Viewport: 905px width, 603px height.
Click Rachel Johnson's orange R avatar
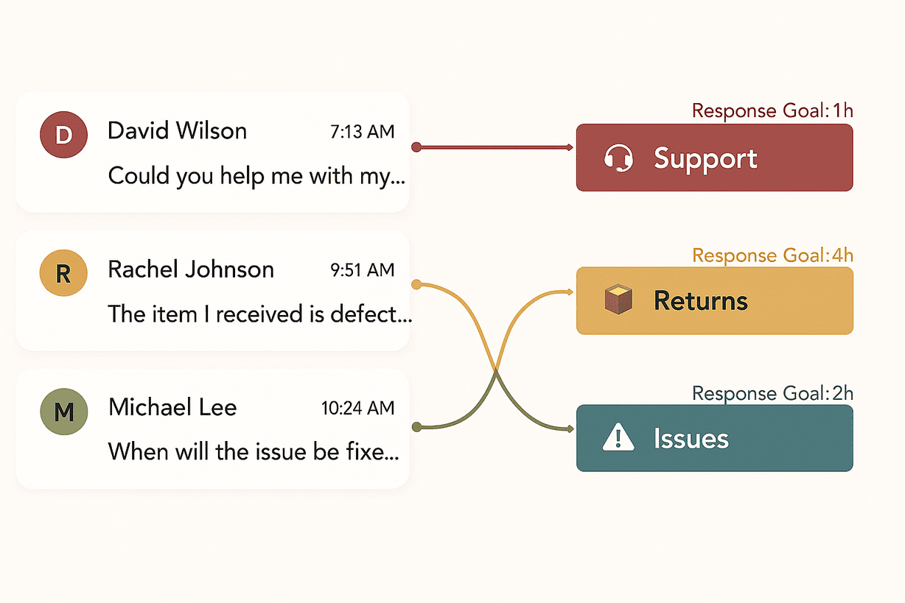63,272
